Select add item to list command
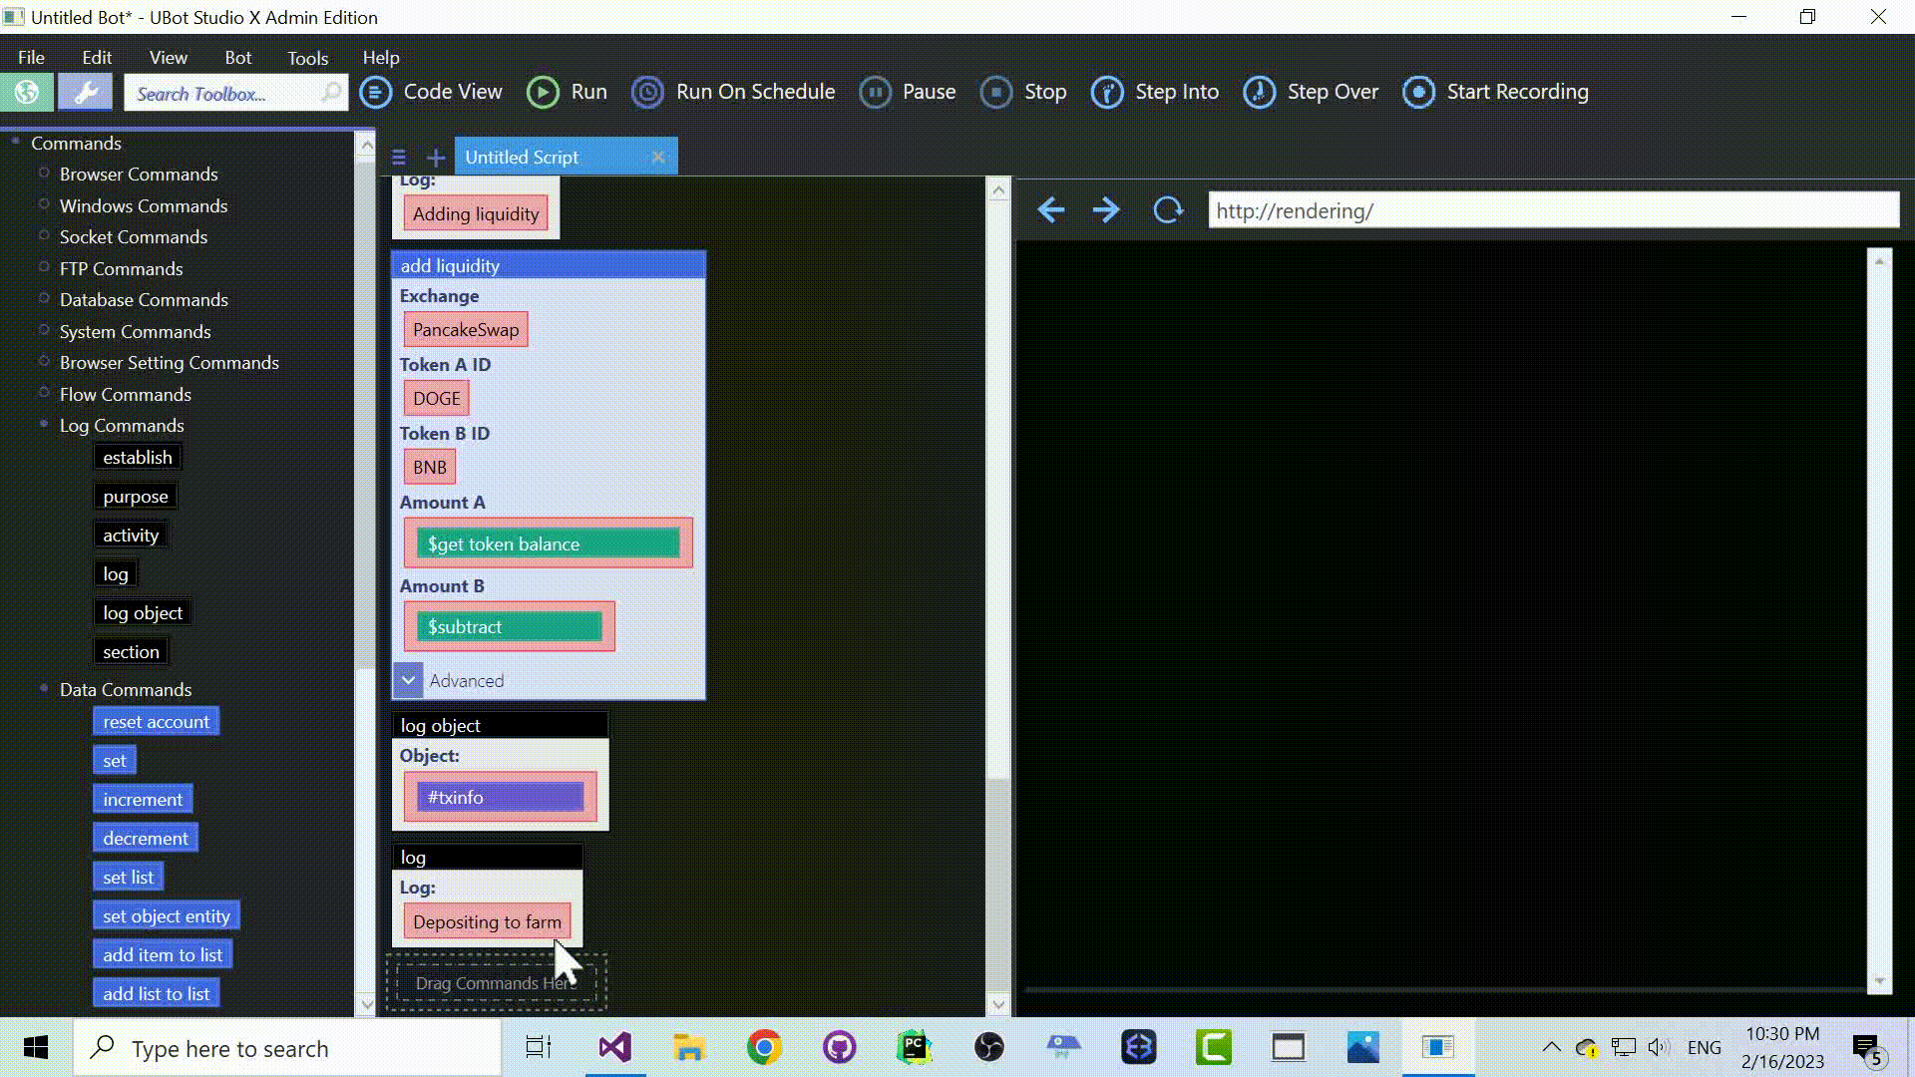This screenshot has height=1077, width=1915. [163, 955]
